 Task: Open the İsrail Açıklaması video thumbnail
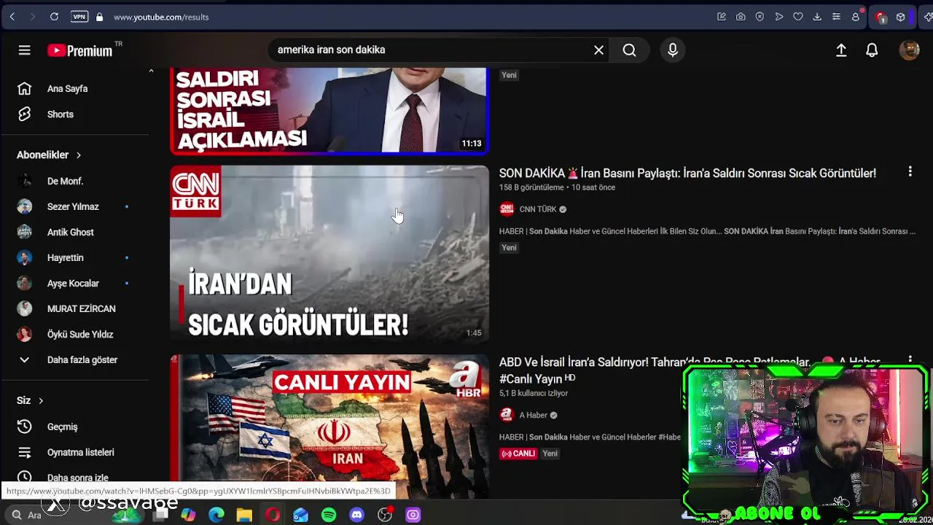click(x=329, y=110)
